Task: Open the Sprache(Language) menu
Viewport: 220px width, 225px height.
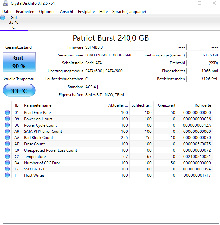Action: (129, 12)
